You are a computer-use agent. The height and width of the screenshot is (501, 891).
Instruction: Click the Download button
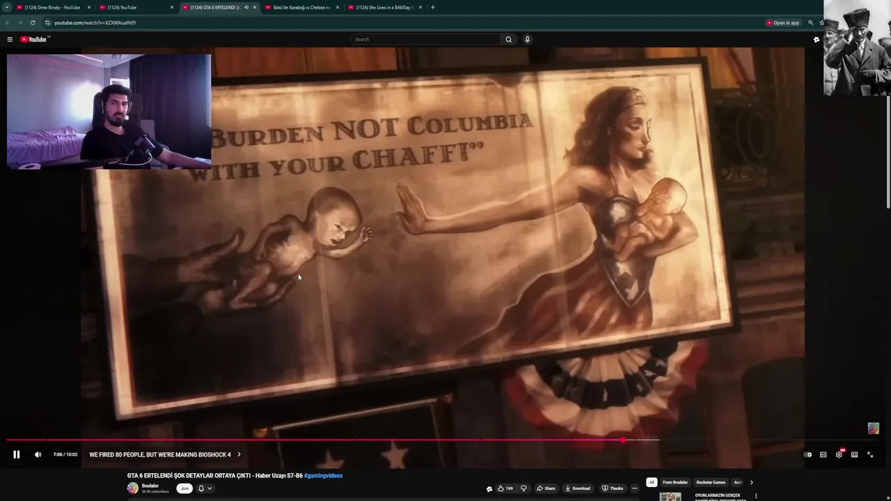(x=578, y=488)
